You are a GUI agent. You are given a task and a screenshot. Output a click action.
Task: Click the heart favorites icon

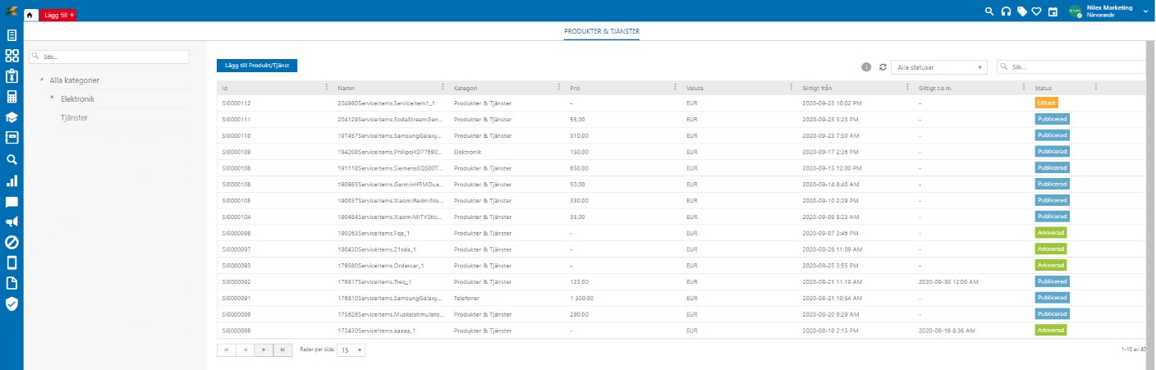coord(1036,11)
